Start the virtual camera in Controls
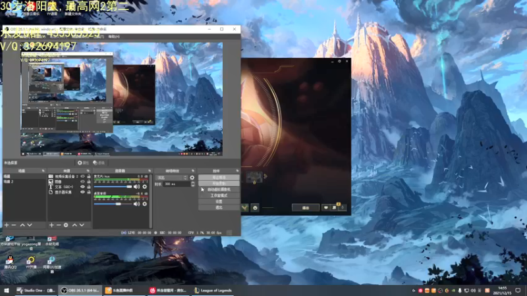This screenshot has width=527, height=296. pos(219,189)
